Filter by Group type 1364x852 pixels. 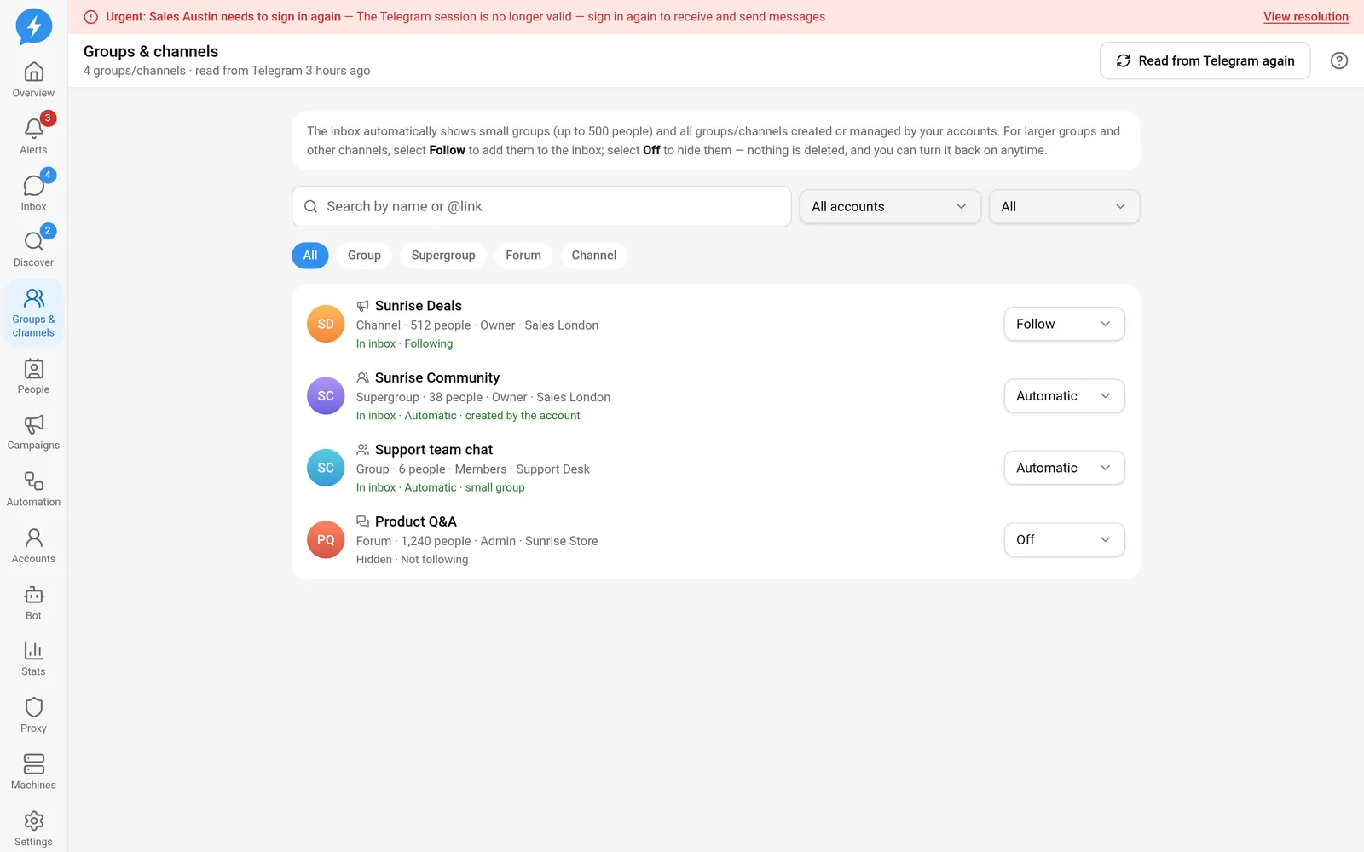click(x=364, y=256)
